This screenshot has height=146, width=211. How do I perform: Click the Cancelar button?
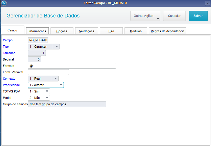pos(174,16)
